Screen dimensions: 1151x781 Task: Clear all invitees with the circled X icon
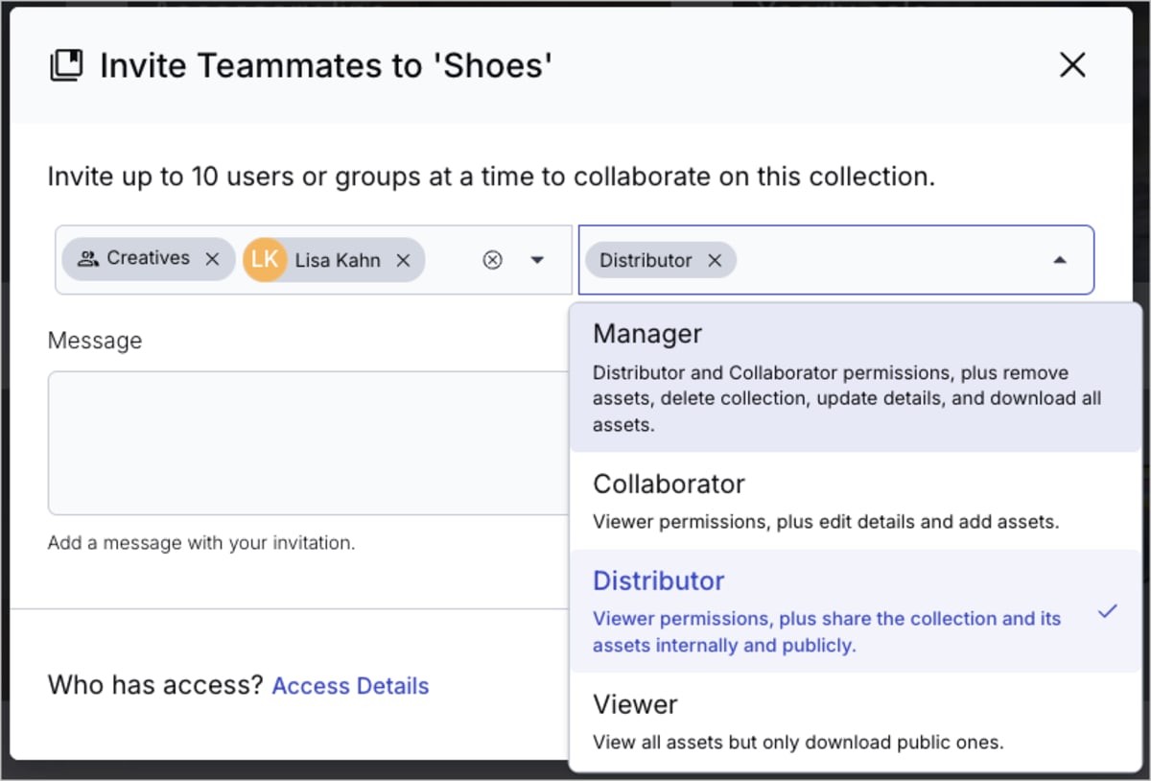point(492,259)
